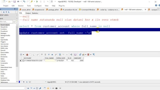Open the OPEN_DATE cell date dropdown
The image size is (160, 90).
pyautogui.click(x=67, y=60)
